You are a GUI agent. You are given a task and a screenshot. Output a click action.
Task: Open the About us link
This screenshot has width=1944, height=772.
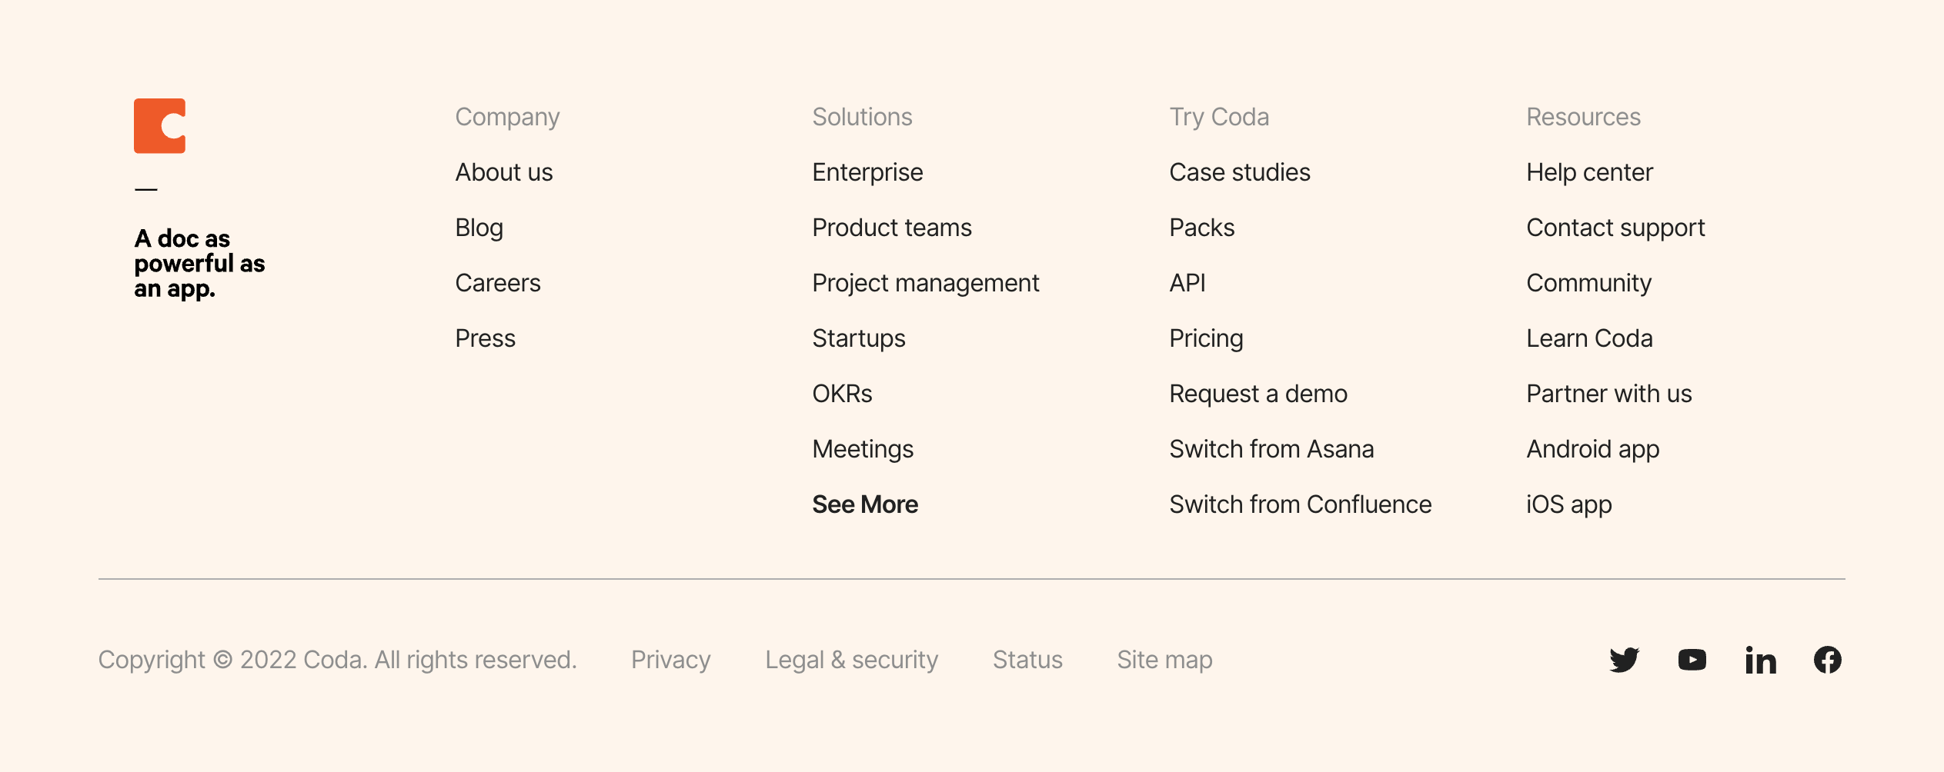click(503, 172)
